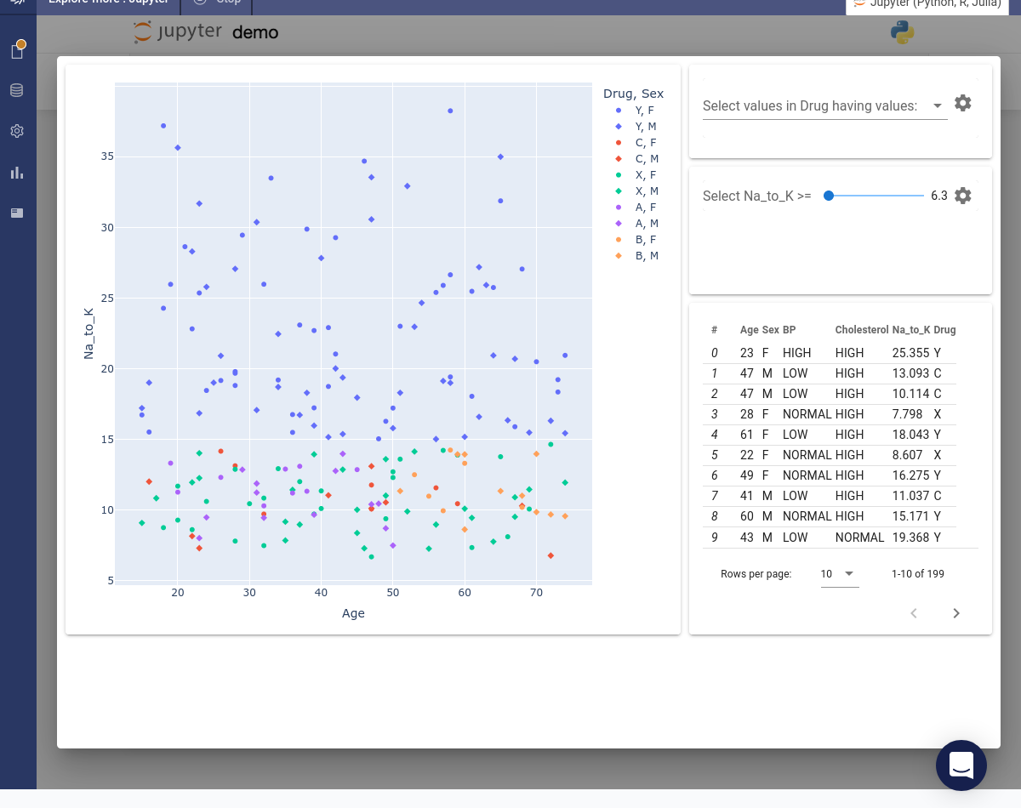1021x808 pixels.
Task: Toggle legend entry Y, M
Action: tap(635, 127)
